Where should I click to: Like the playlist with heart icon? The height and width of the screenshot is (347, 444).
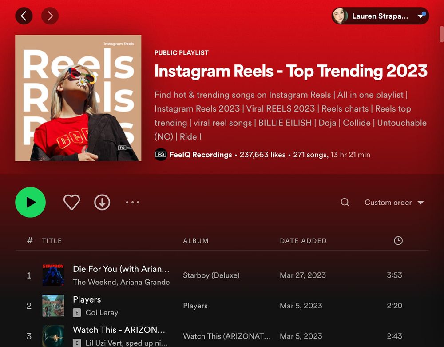click(71, 203)
